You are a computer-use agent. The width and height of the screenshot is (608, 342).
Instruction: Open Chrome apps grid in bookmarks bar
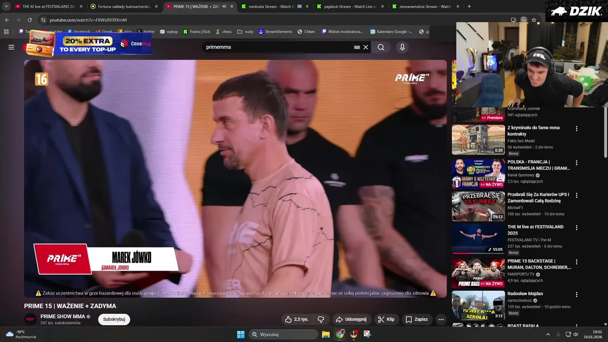(6, 32)
